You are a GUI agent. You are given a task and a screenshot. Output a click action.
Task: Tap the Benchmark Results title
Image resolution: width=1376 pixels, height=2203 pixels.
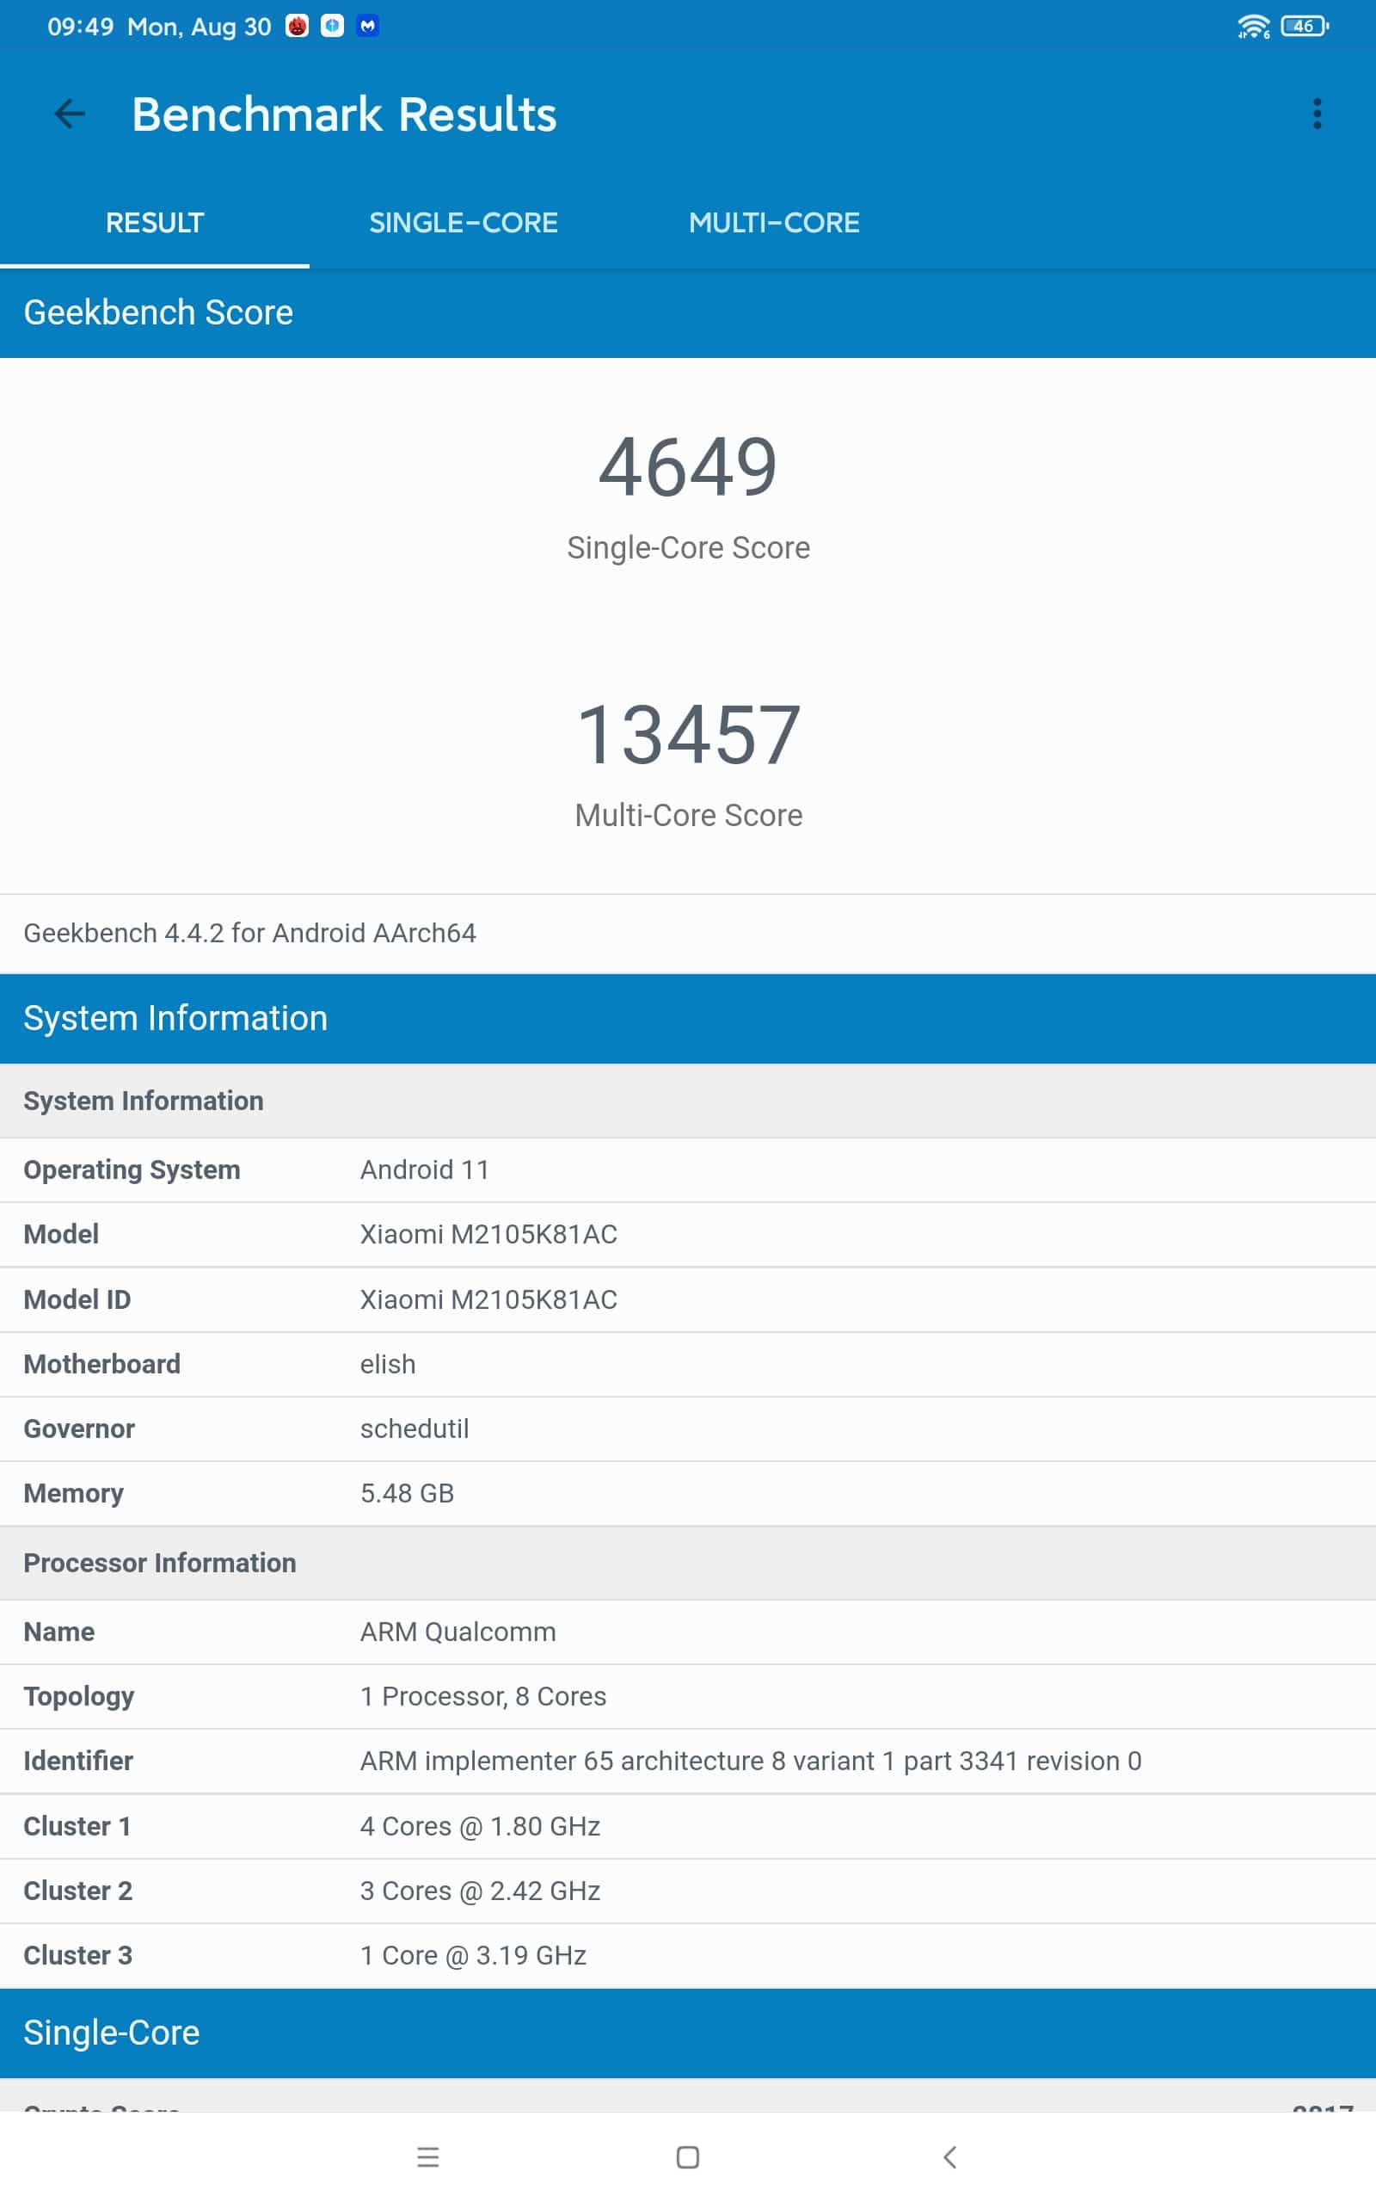344,114
